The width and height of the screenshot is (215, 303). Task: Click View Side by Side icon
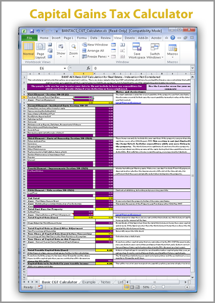tap(122, 45)
